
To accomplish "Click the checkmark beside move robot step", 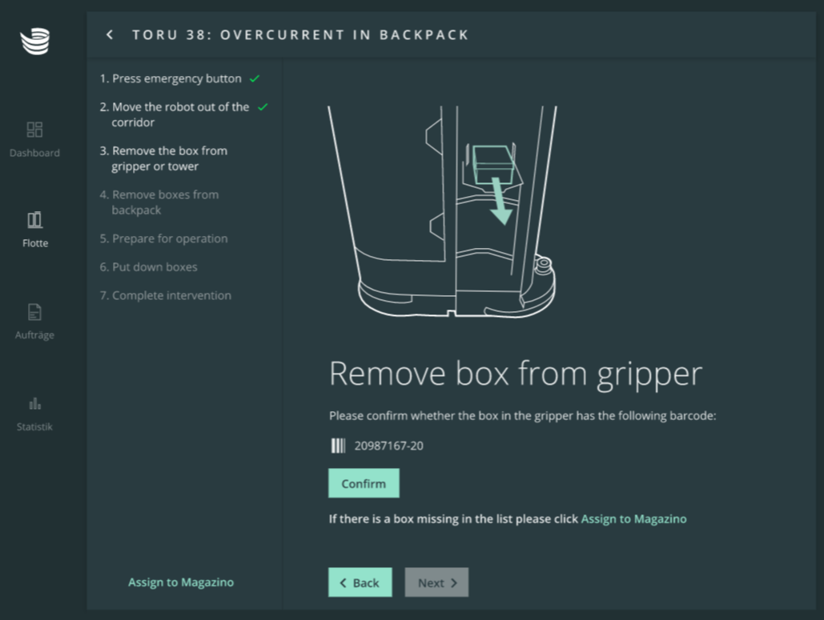I will [x=263, y=107].
